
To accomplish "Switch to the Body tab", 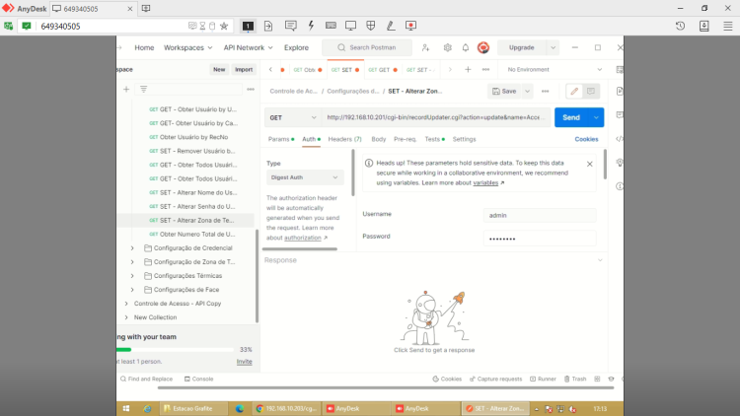I will coord(379,139).
